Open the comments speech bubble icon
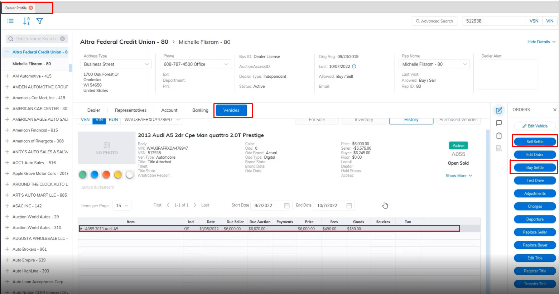559x294 pixels. 499,123
